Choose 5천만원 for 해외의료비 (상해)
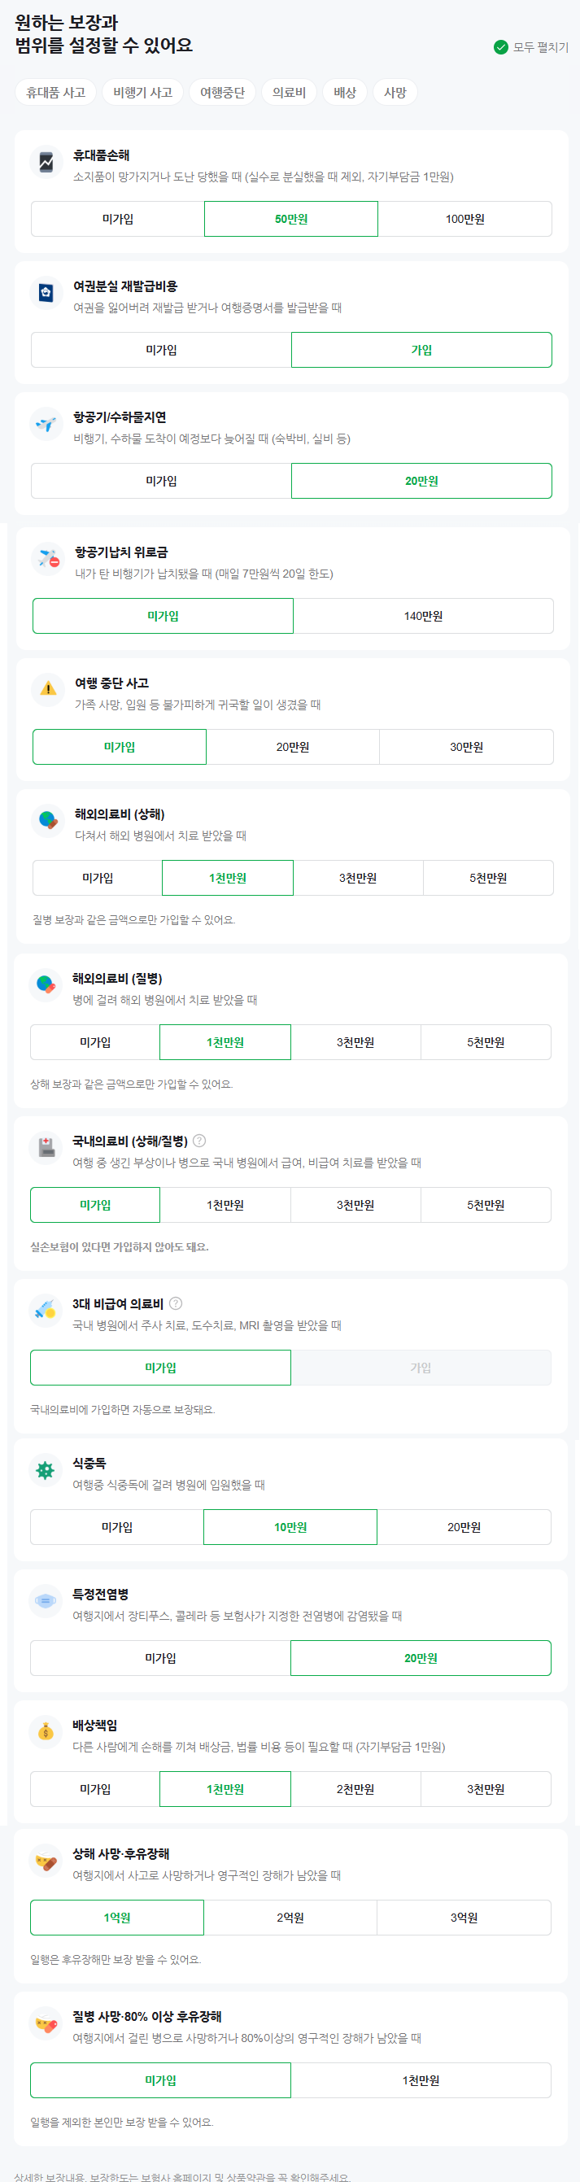The height and width of the screenshot is (2182, 580). pos(488,878)
